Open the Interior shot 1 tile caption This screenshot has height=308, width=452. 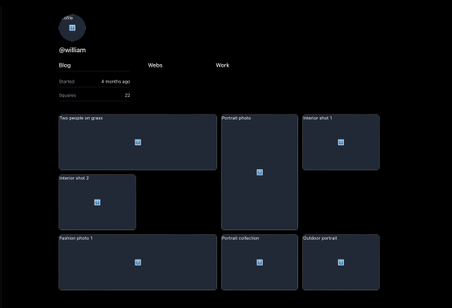(317, 118)
